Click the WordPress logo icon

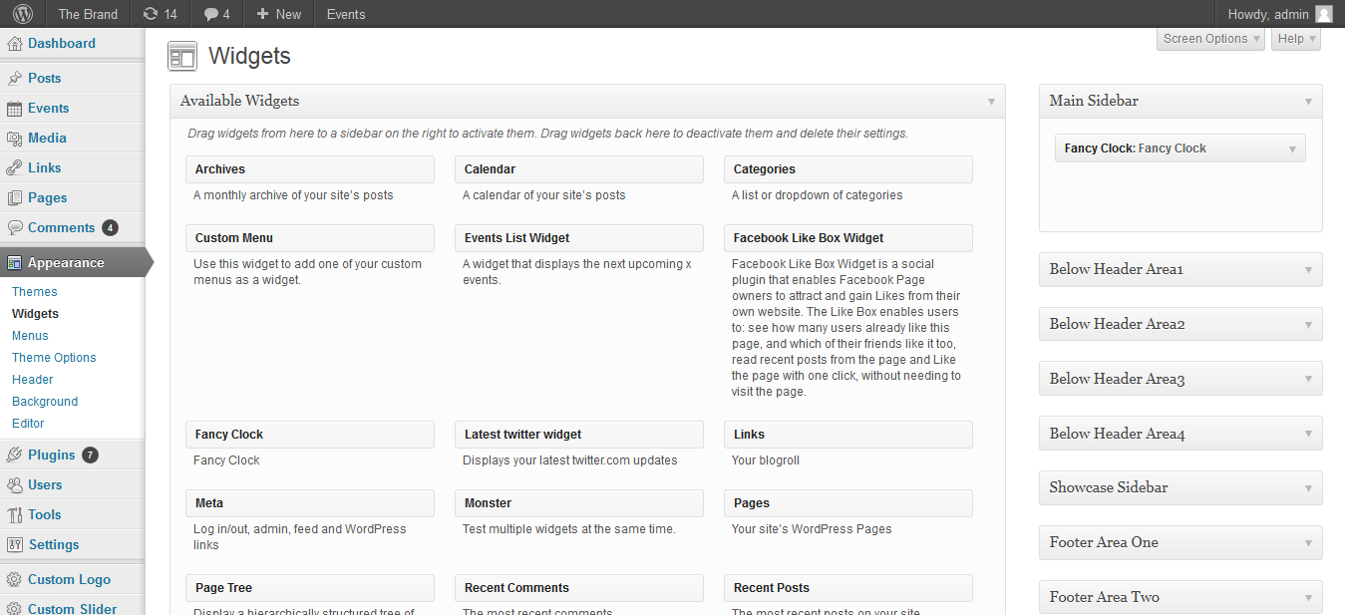23,14
